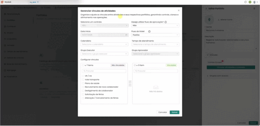Click Salvar in the dialog
The height and width of the screenshot is (126, 260).
(x=174, y=112)
